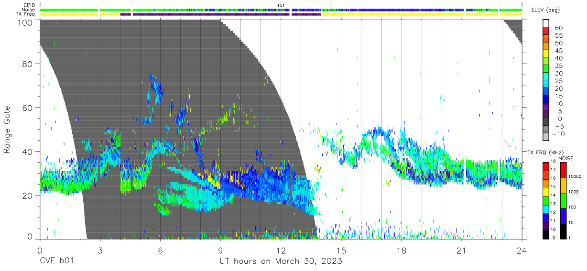Pick the ELEV swatch between 30 and 35

[546, 69]
